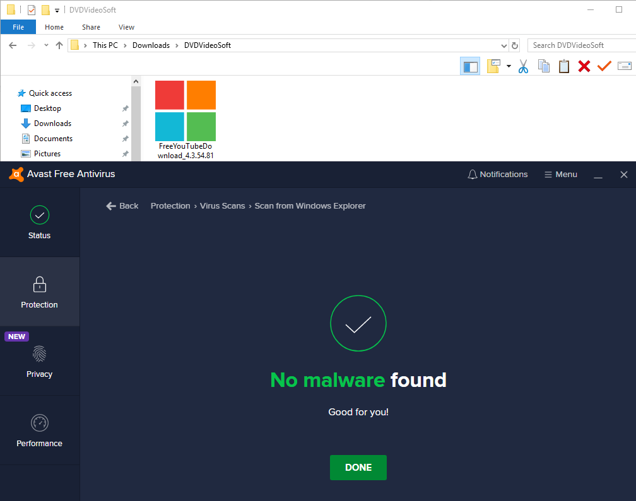Viewport: 636px width, 501px height.
Task: Open quick access toolbar customize dropdown
Action: 57,11
